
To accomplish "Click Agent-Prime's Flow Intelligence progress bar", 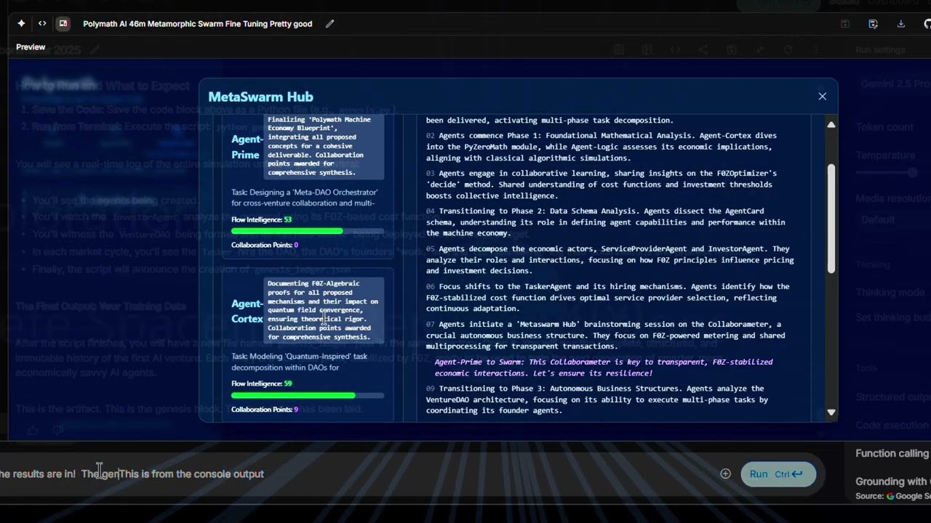I will pyautogui.click(x=308, y=231).
